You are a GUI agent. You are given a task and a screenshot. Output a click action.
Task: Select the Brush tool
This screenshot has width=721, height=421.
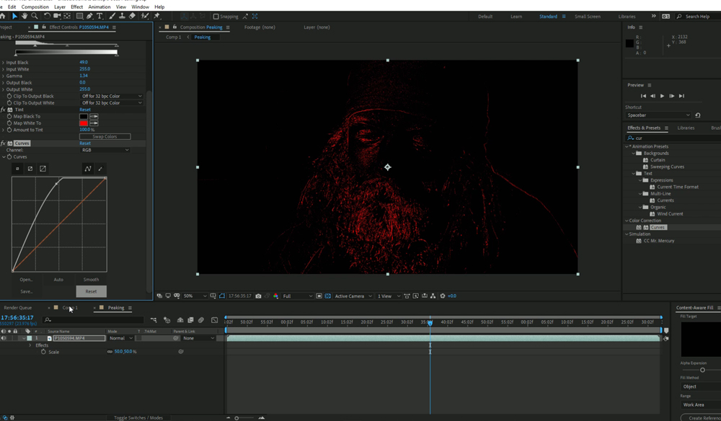pos(112,16)
